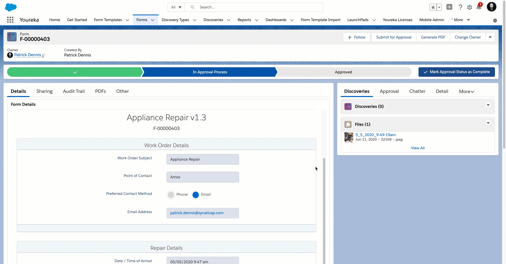Viewport: 506px width, 264px height.
Task: Switch to the PDFs tab
Action: (x=100, y=91)
